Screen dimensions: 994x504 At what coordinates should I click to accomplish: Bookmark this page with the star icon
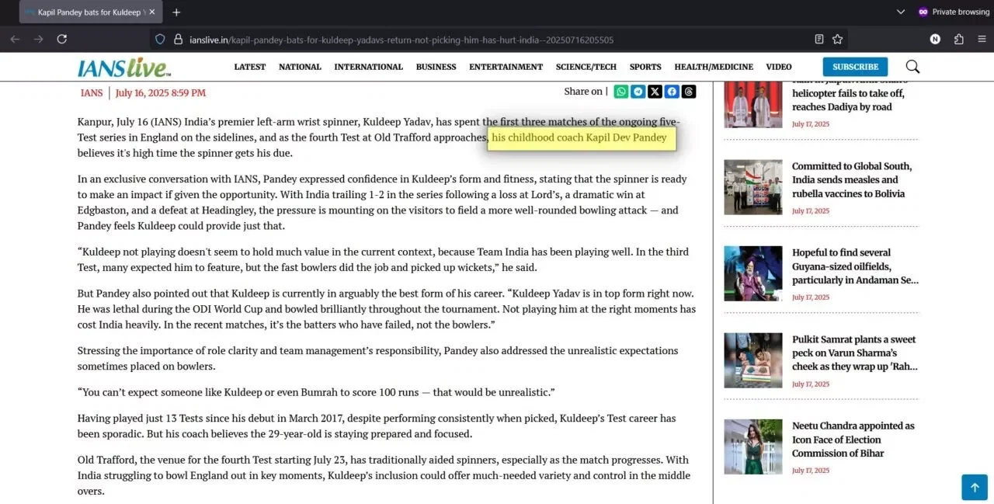coord(838,39)
